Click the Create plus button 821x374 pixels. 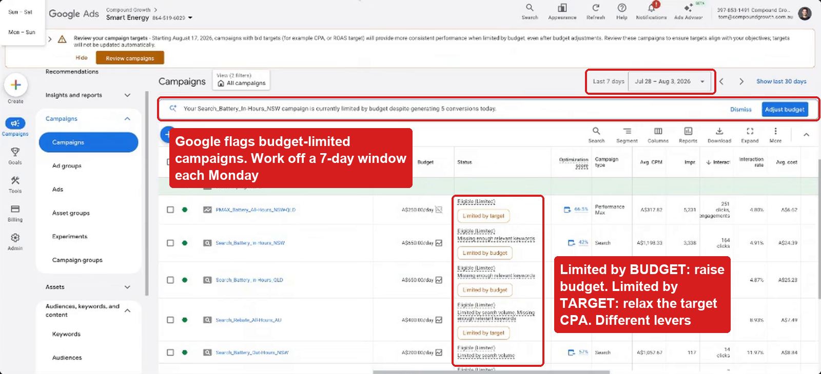15,85
